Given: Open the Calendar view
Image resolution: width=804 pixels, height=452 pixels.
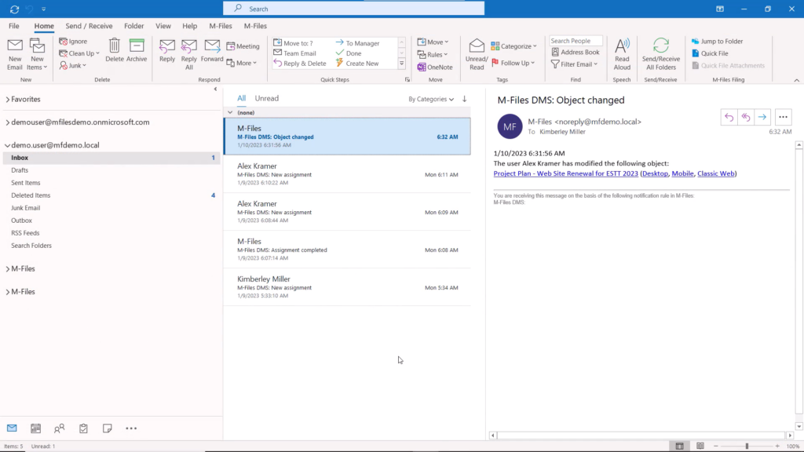Looking at the screenshot, I should (35, 428).
